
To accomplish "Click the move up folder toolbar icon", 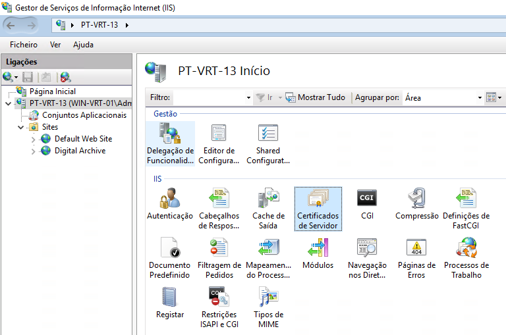I will pyautogui.click(x=46, y=77).
